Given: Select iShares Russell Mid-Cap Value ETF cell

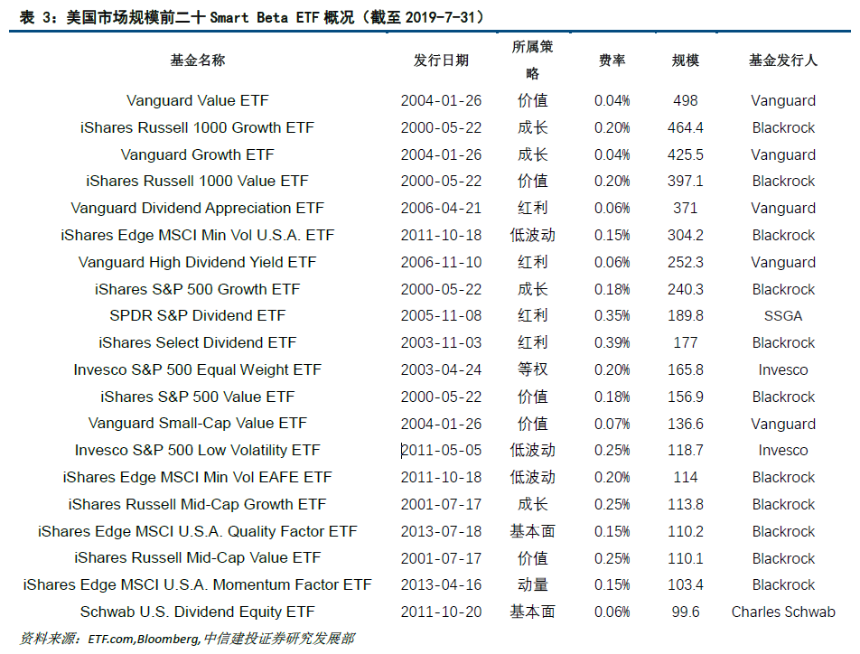Looking at the screenshot, I should coord(198,557).
